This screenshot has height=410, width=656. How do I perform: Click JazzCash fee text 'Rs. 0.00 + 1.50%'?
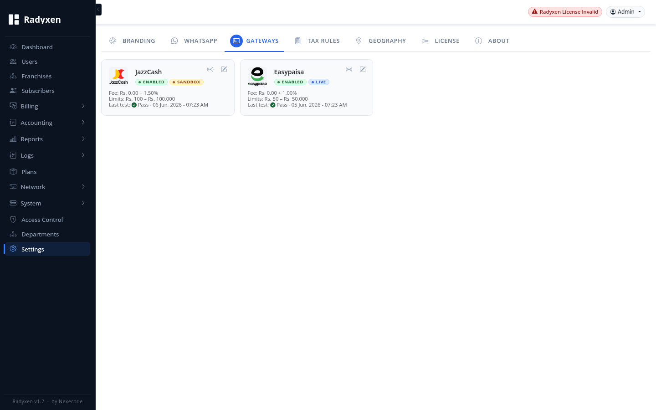coord(139,93)
